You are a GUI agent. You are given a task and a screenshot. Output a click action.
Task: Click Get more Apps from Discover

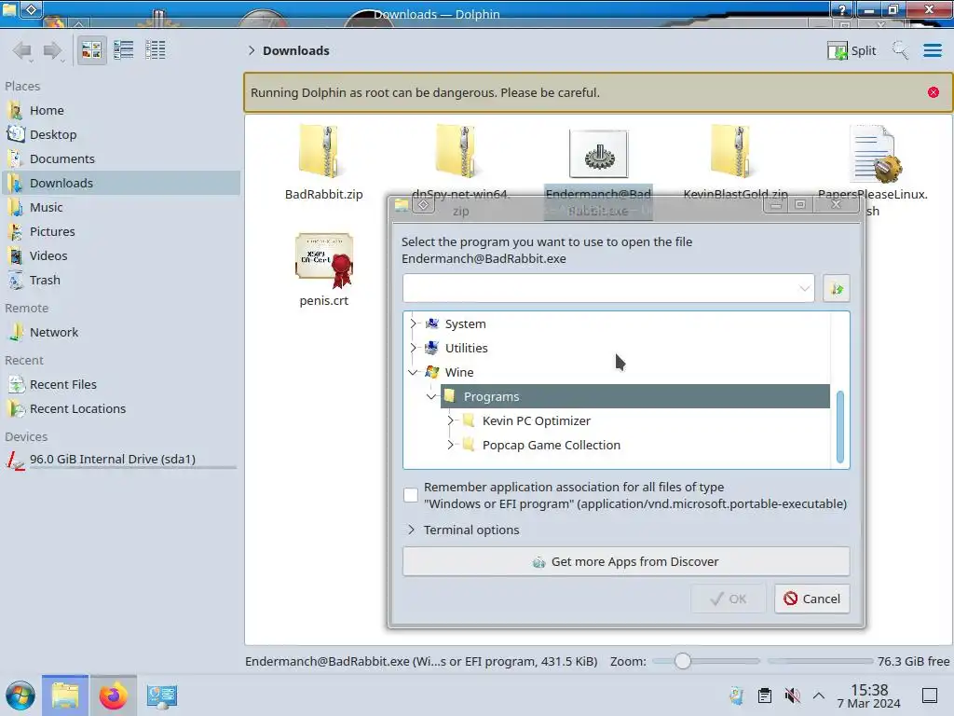pos(626,561)
